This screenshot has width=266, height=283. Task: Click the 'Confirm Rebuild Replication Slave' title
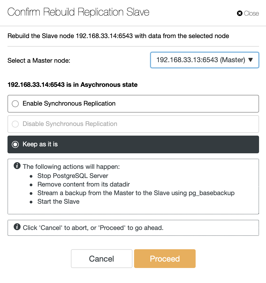78,12
